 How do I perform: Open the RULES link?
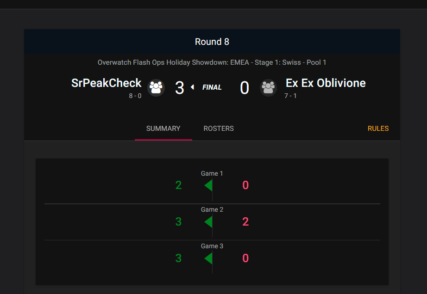[x=378, y=129]
